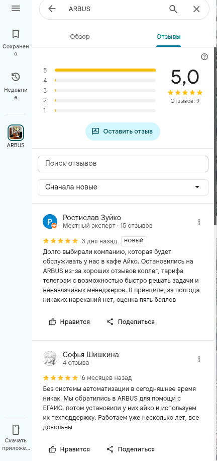Open the Сохранено bookmark section
The image size is (217, 461).
click(x=16, y=43)
